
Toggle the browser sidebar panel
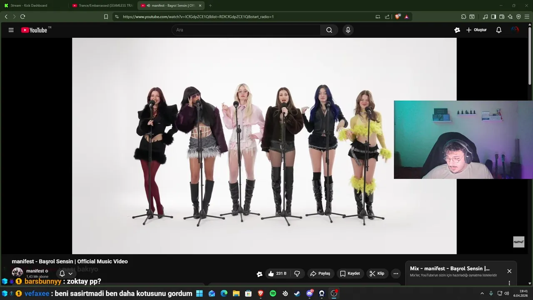point(493,17)
